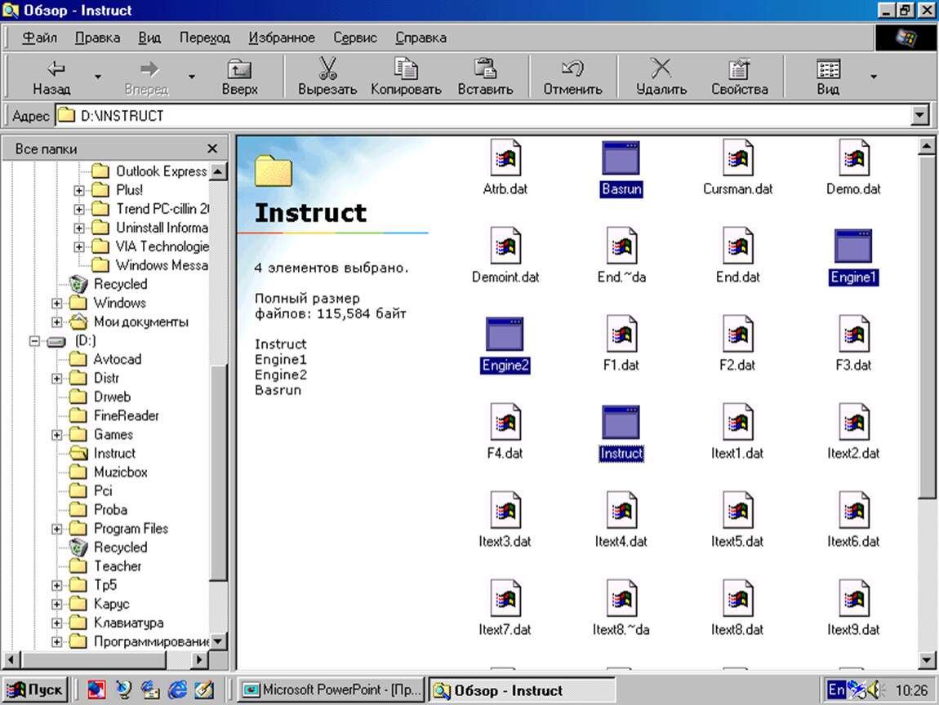Expand the Distr folder node
Image resolution: width=939 pixels, height=705 pixels.
(57, 379)
